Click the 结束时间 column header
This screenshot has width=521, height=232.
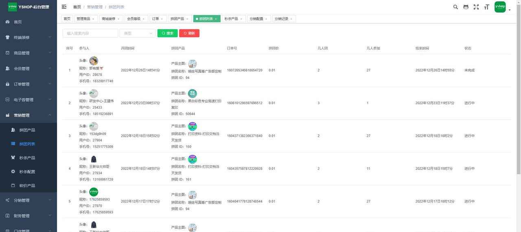pyautogui.click(x=422, y=48)
